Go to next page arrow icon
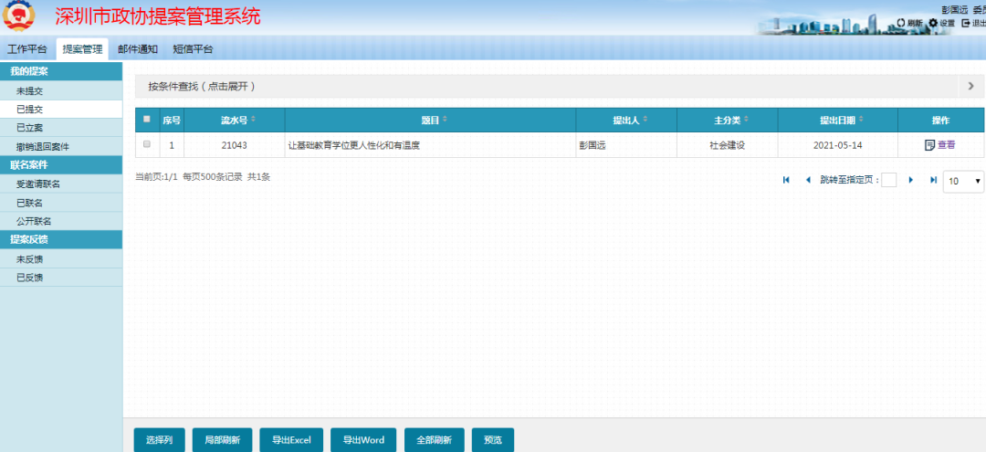This screenshot has height=452, width=986. point(910,181)
